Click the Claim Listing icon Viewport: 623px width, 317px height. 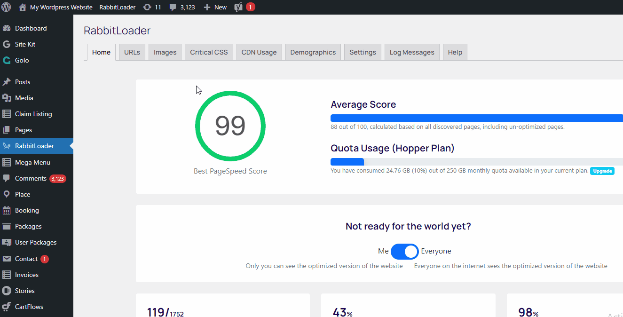pos(7,114)
